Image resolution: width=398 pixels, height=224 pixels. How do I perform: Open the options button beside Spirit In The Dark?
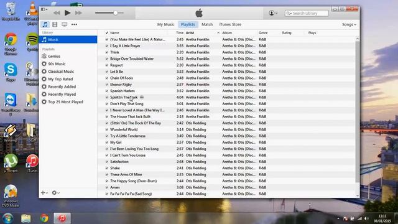click(x=142, y=97)
